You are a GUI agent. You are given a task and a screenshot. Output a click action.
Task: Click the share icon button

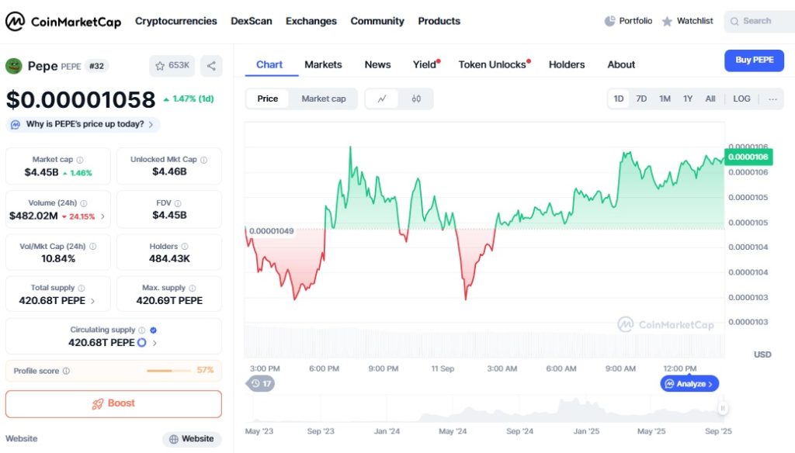[211, 66]
